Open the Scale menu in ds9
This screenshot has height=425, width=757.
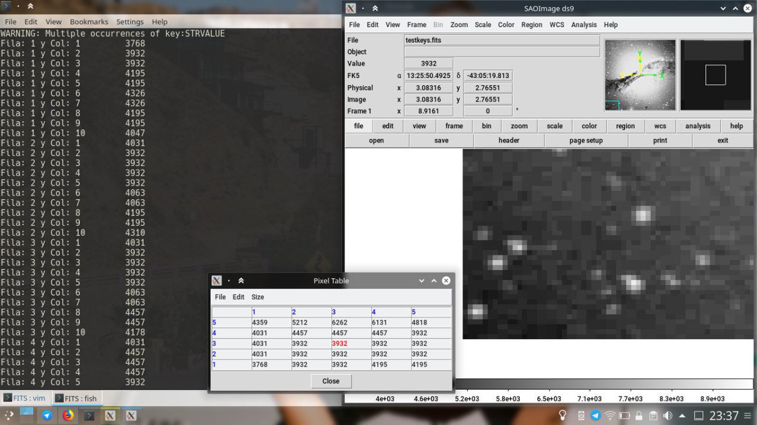point(483,25)
